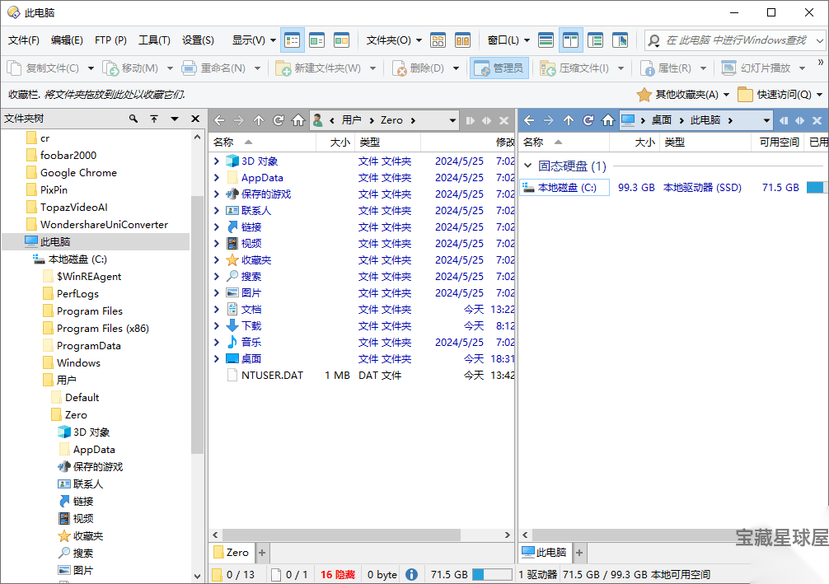Image resolution: width=829 pixels, height=584 pixels.
Task: Open the 显示(V) dropdown menu
Action: [x=254, y=40]
